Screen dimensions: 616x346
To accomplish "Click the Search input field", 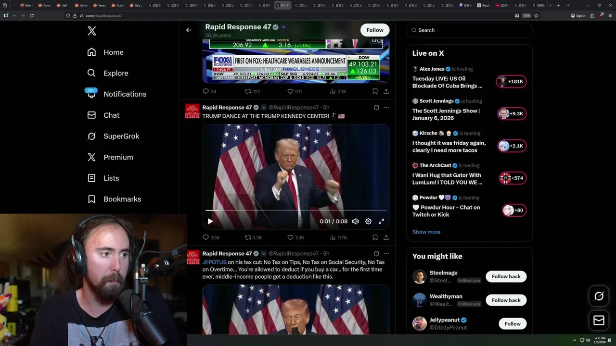I will click(470, 30).
